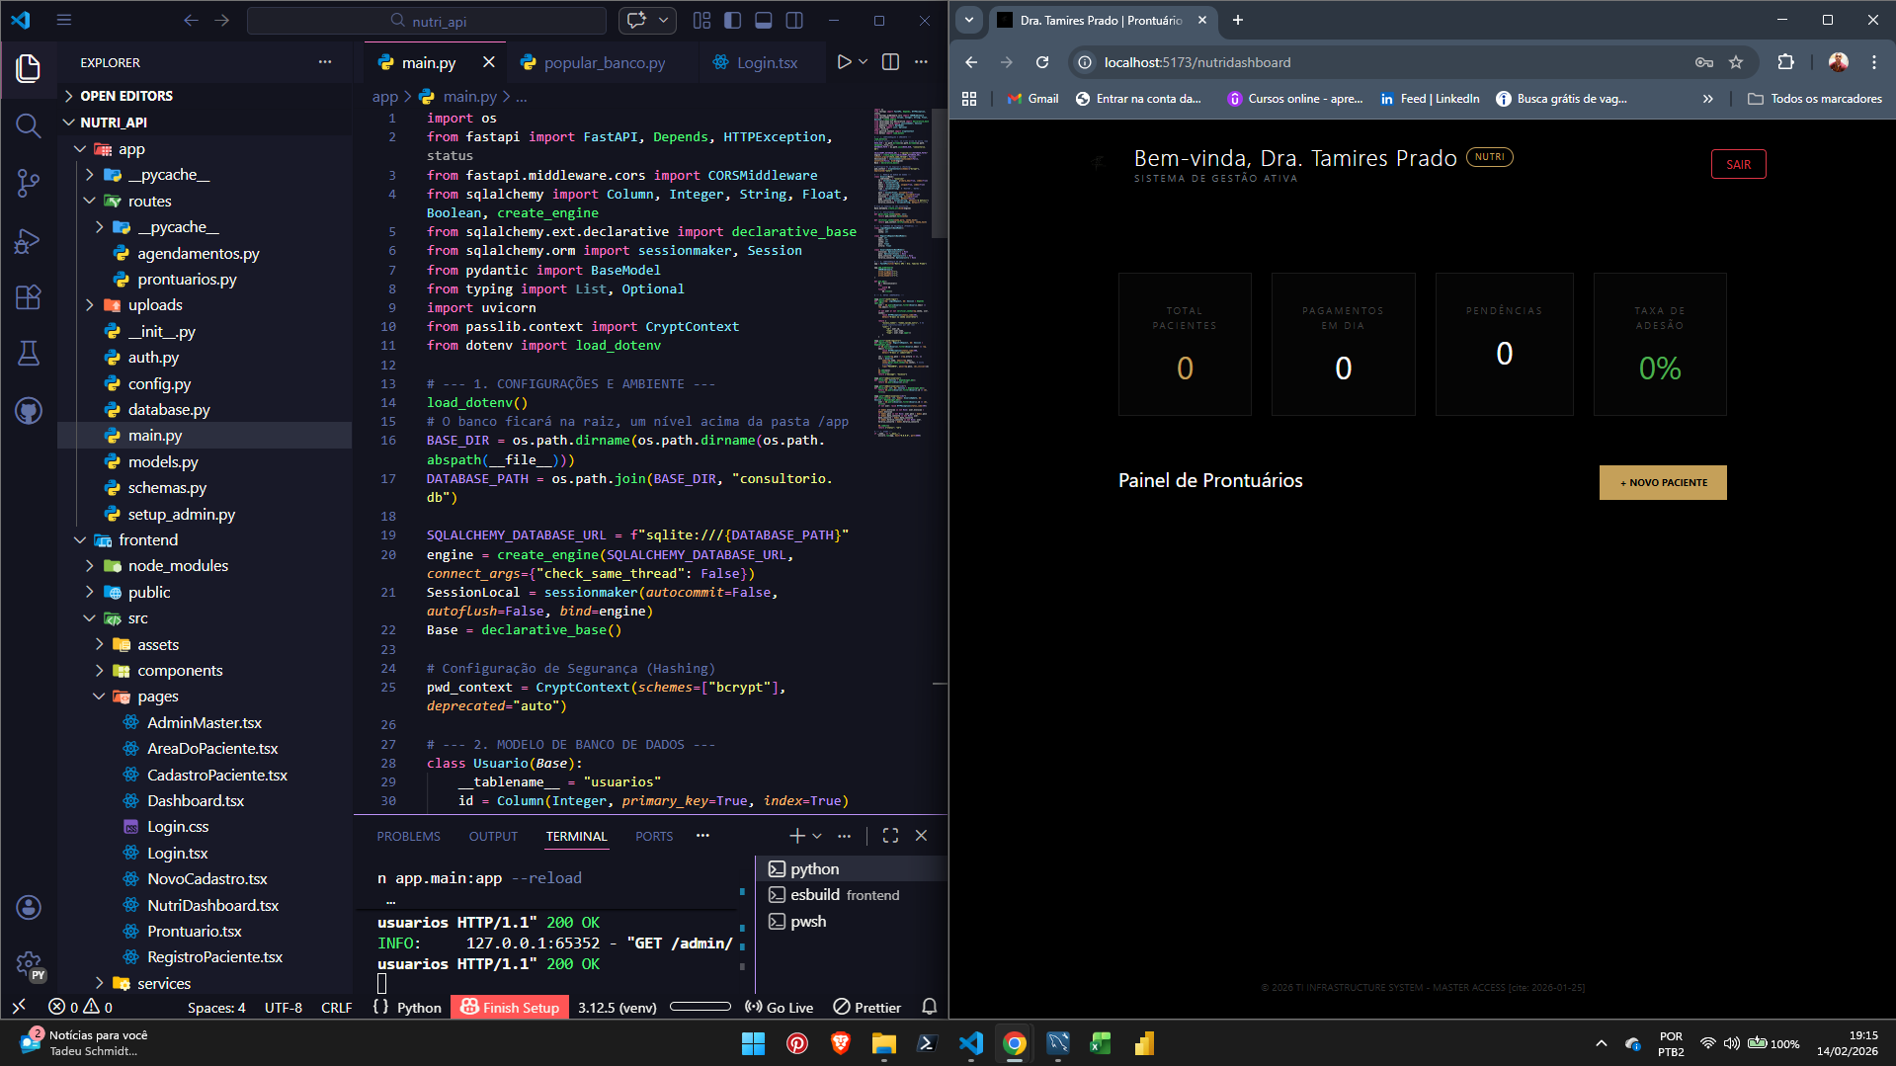Open the Source Control view
1896x1066 pixels.
(28, 183)
